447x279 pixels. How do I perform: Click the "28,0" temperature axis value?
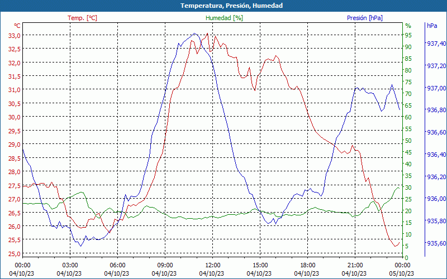pos(15,172)
